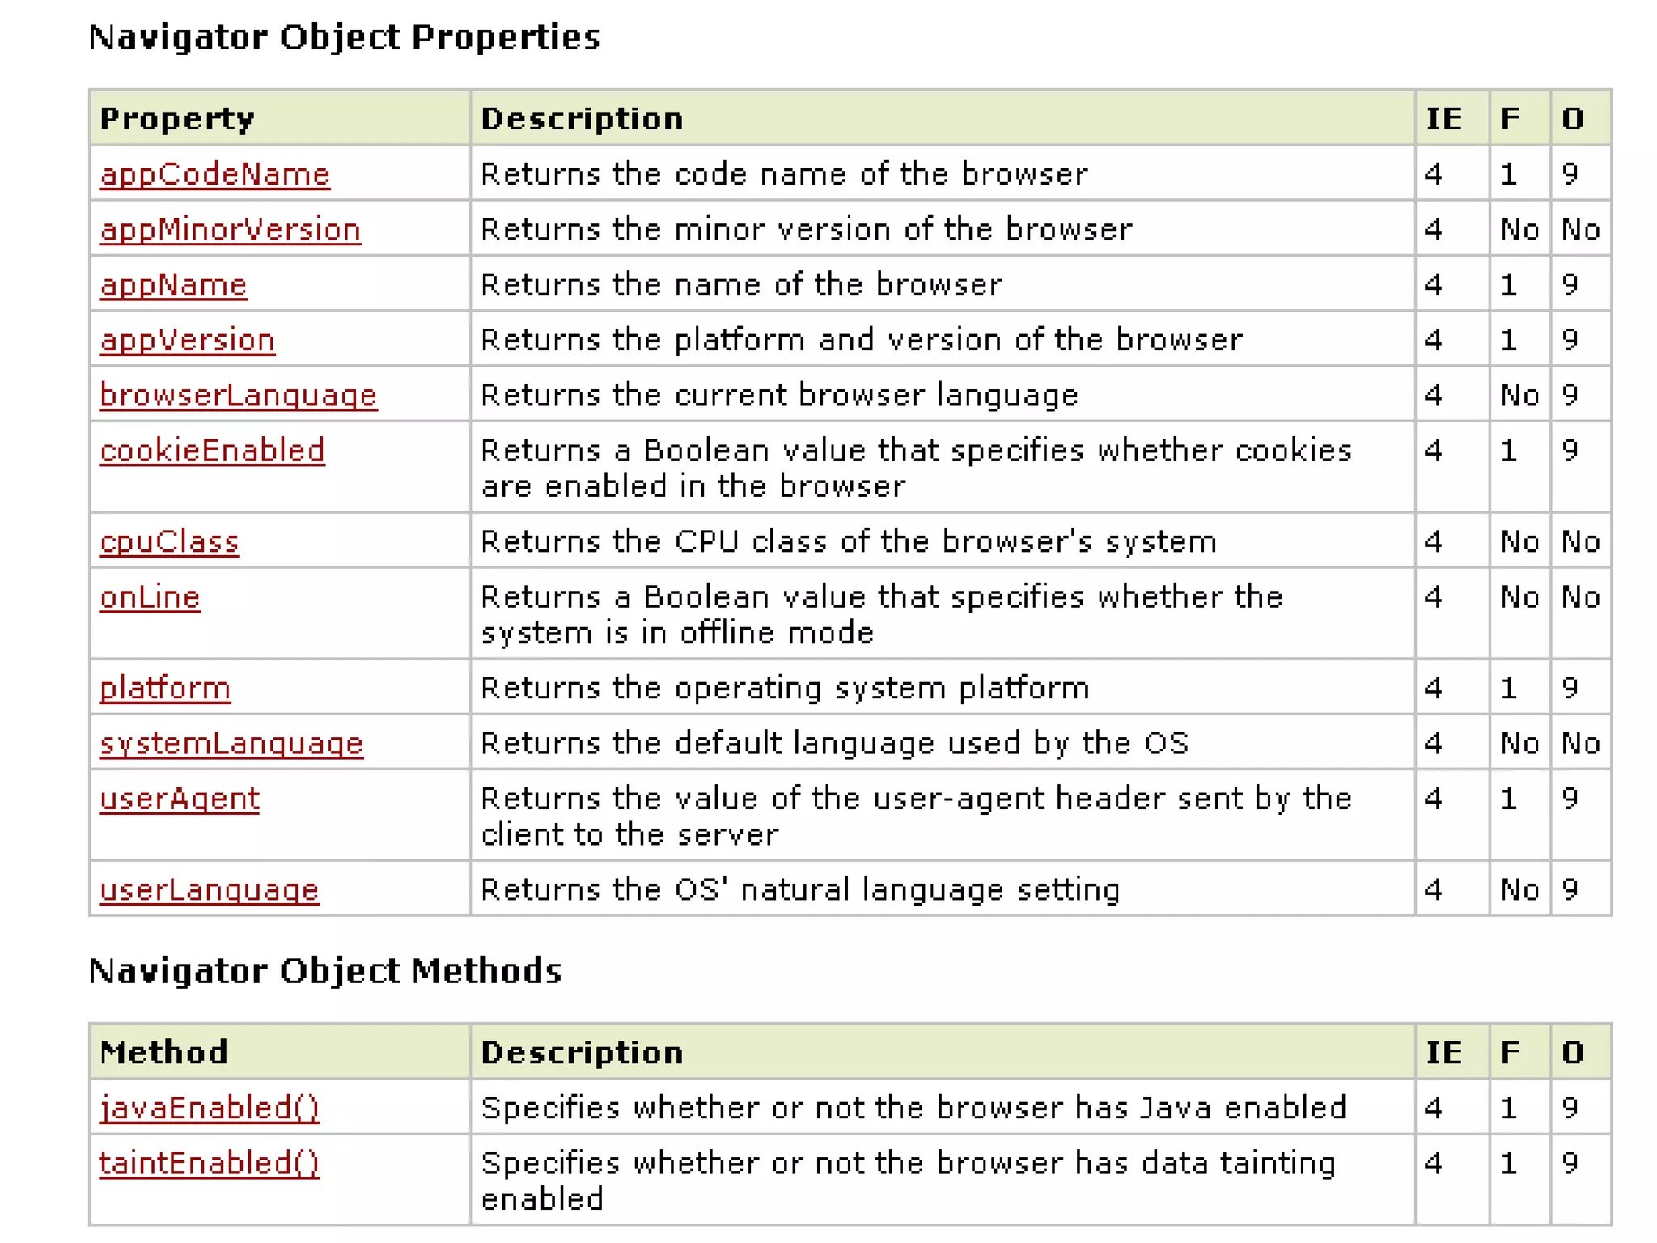This screenshot has width=1657, height=1243.
Task: Click the Method column header
Action: (x=163, y=1052)
